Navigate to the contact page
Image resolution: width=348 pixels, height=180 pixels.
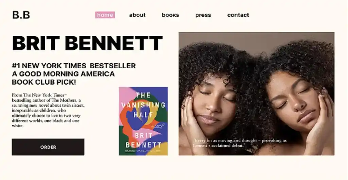tap(238, 15)
